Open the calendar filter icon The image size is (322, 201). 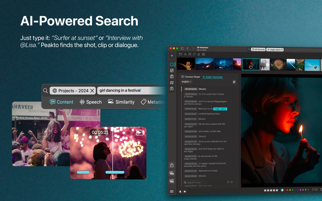pyautogui.click(x=189, y=54)
